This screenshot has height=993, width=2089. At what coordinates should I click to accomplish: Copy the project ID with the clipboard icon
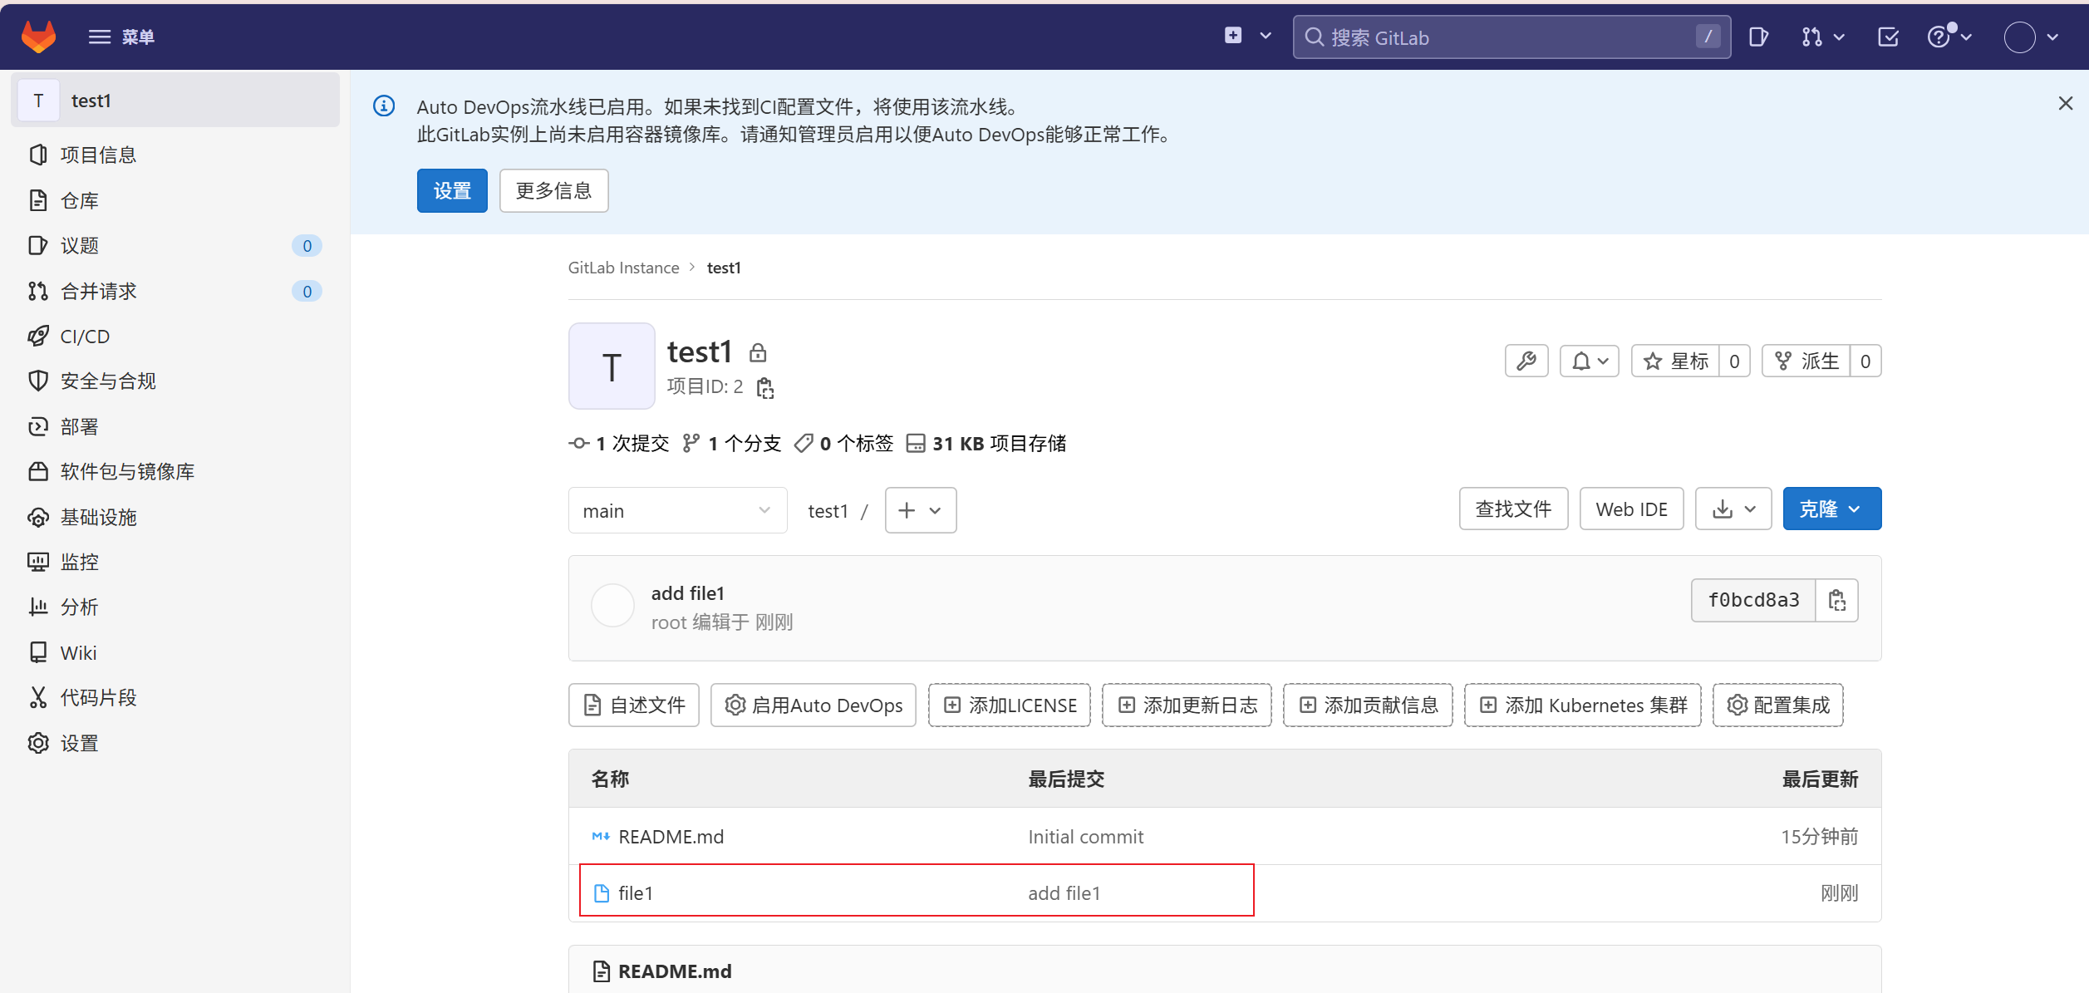(765, 388)
